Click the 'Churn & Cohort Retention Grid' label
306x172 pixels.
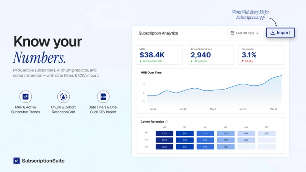click(63, 110)
